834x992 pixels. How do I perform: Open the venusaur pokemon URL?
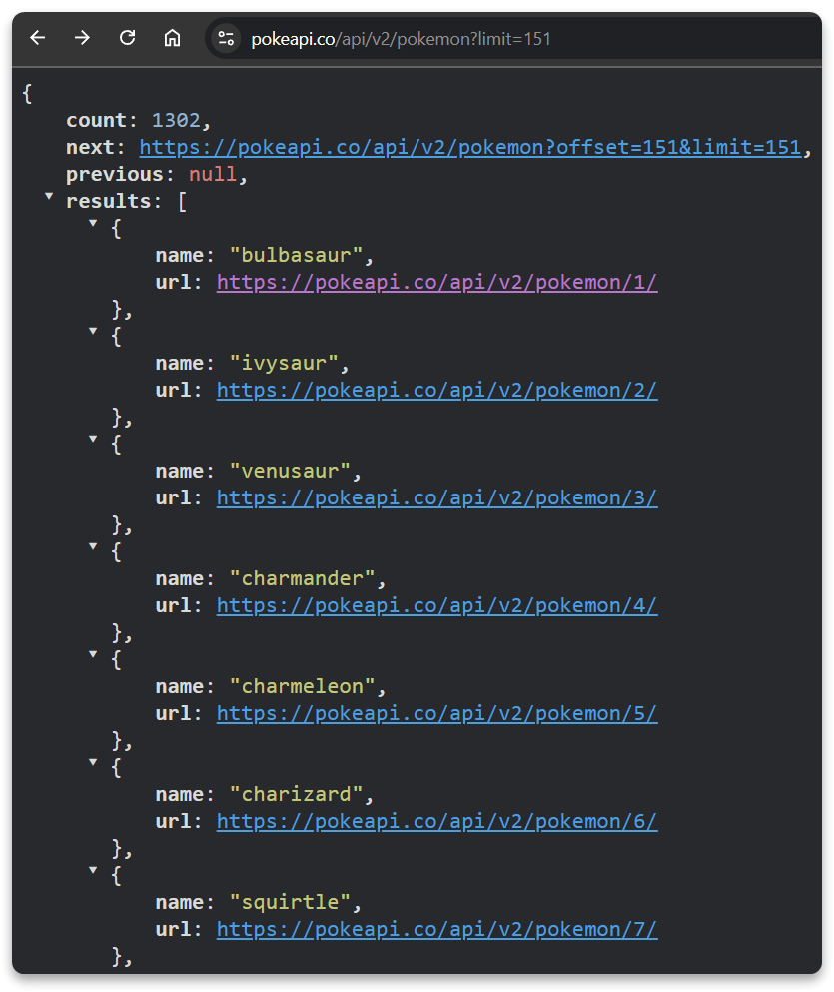click(x=436, y=497)
